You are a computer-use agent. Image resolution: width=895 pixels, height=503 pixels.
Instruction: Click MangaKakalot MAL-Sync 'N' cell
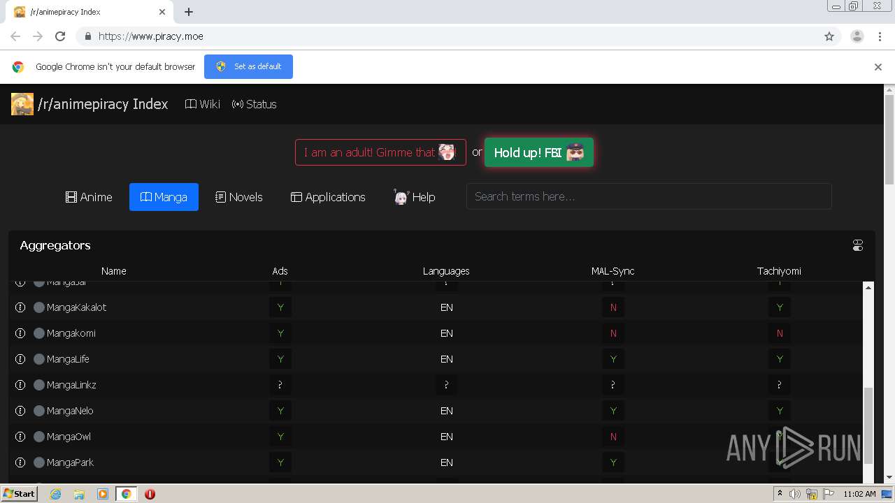613,307
